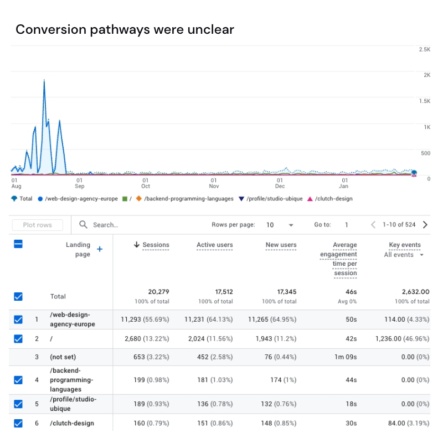Add dimension with plus icon beside Landing page
This screenshot has height=443, width=443.
100,250
